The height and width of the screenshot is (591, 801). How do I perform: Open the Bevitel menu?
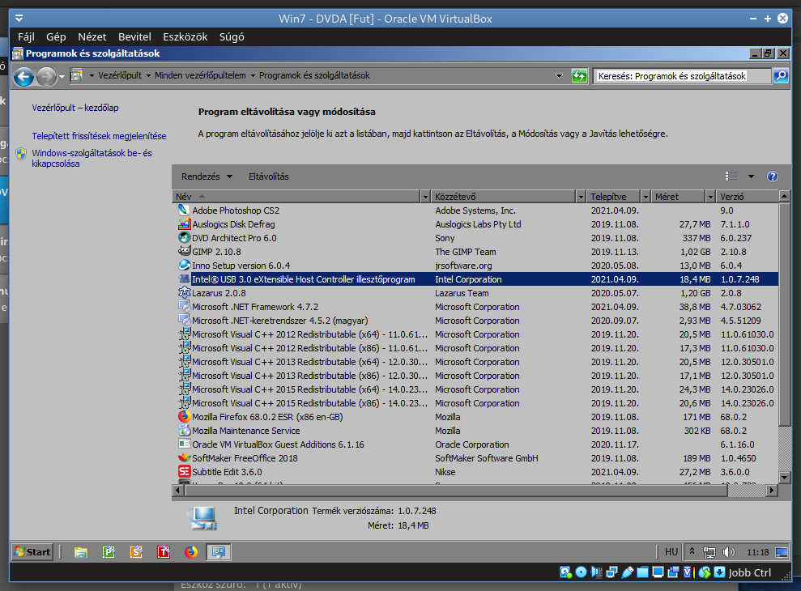click(x=134, y=36)
